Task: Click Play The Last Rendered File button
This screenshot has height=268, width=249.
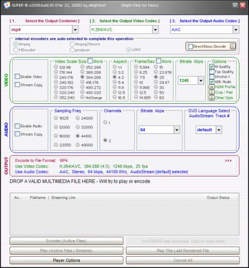Action: 183,251
